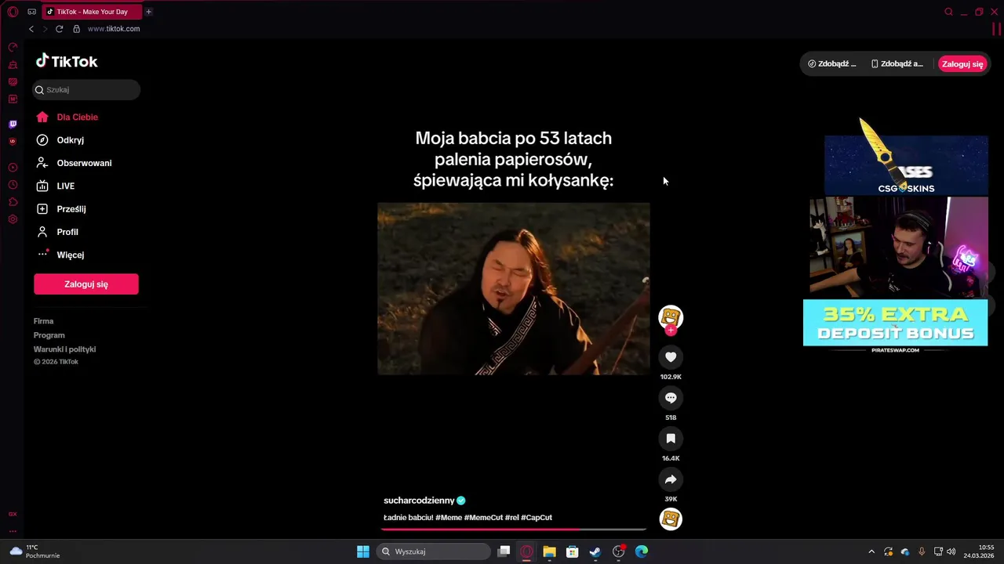Screen dimensions: 1004x564
Task: Click the CSGO-Skins knife banner
Action: point(906,161)
